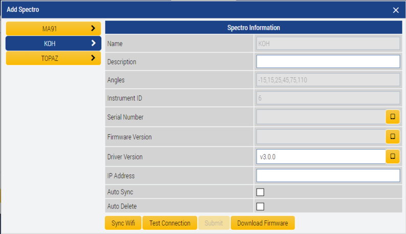Click into the IP Address field
406x234 pixels.
[328, 176]
